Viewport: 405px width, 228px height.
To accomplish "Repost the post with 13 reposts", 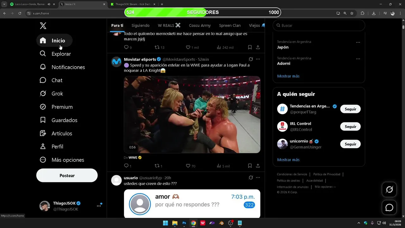I will tap(157, 47).
